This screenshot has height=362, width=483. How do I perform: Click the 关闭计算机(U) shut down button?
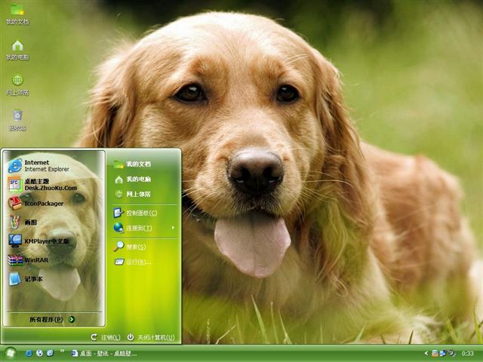151,337
